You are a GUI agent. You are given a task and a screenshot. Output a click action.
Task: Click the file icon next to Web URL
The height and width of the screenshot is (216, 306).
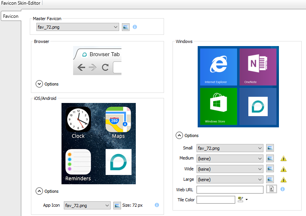[x=272, y=190]
